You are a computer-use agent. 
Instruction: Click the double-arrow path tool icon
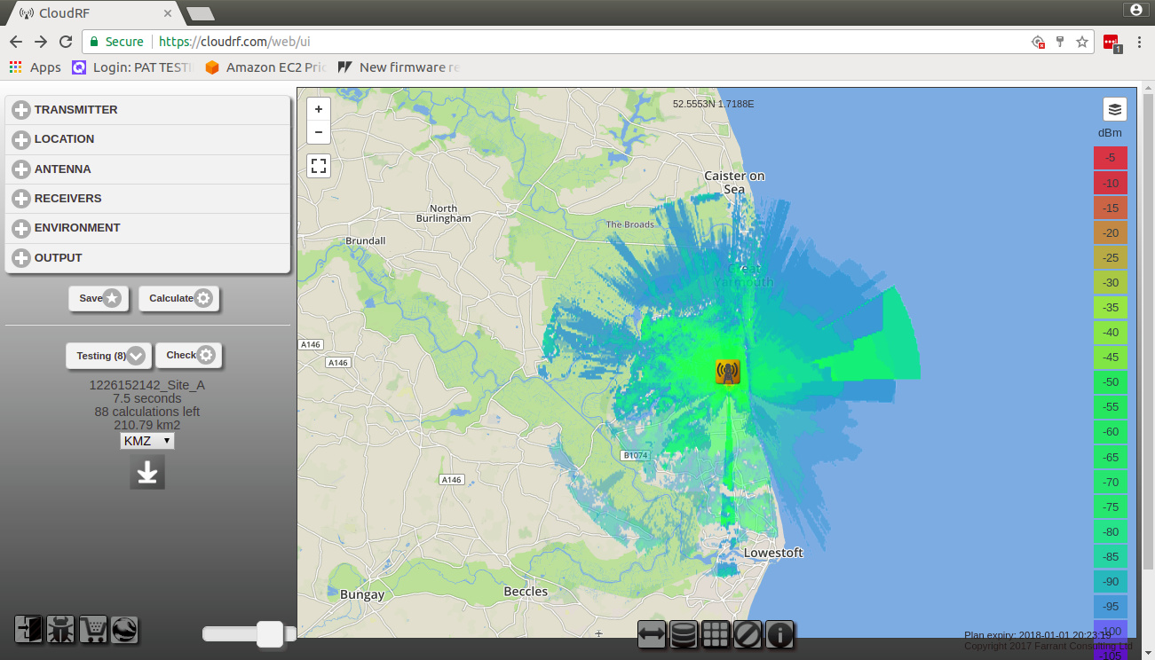point(652,634)
